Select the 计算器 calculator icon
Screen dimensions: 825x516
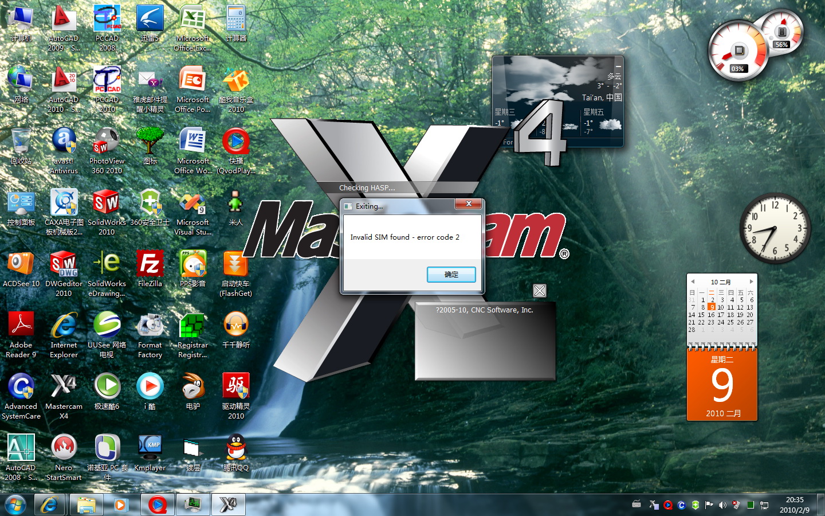235,24
